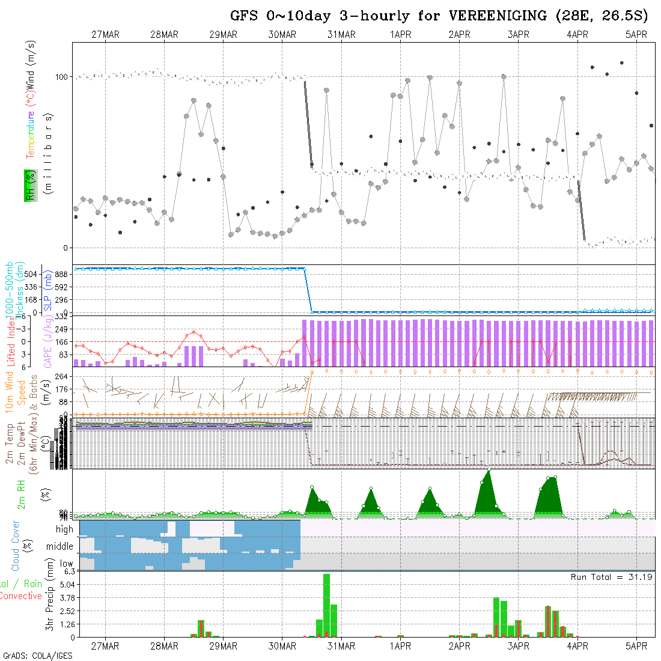Viewport: 661px width, 661px height.
Task: Select the 'low' cloud cover row label
Action: 65,564
